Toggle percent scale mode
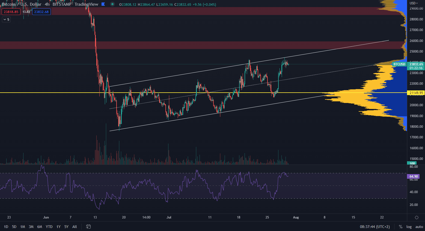Image resolution: width=425 pixels, height=231 pixels. coord(400,227)
